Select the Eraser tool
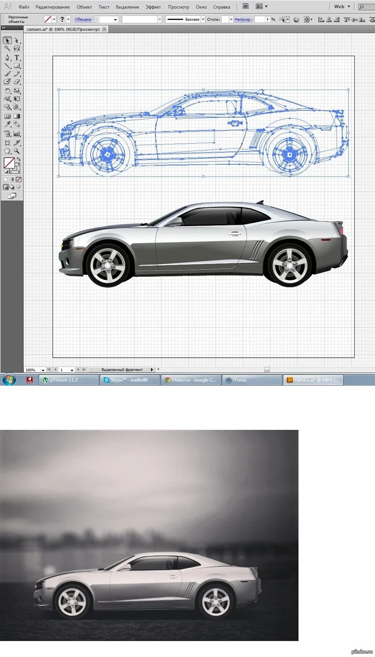375x657 pixels. (x=17, y=82)
